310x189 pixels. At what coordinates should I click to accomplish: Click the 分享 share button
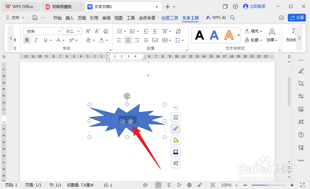click(x=297, y=18)
